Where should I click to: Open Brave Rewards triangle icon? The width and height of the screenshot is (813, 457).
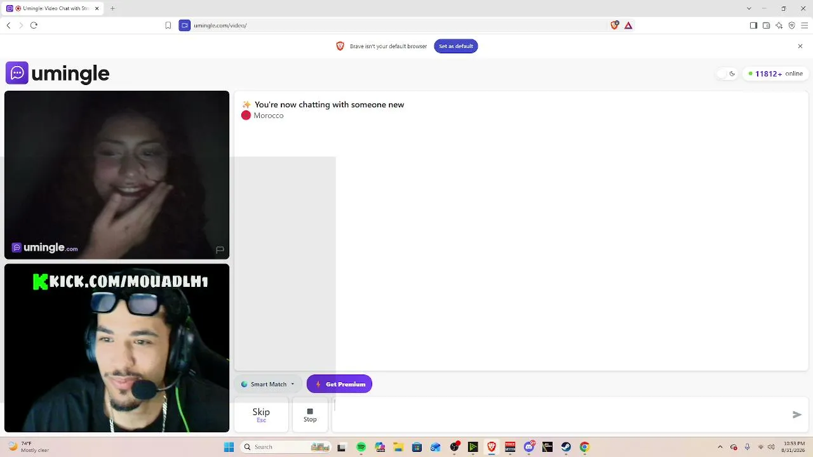(x=628, y=25)
